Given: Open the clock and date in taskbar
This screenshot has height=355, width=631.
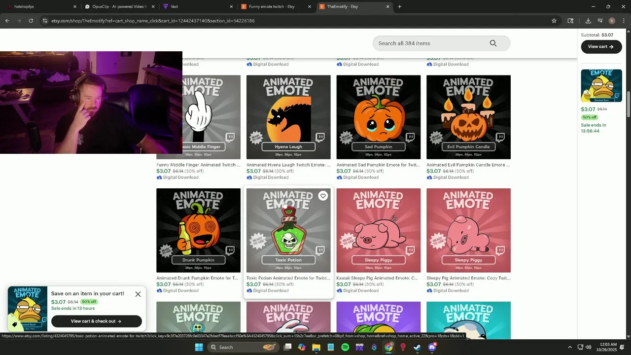Looking at the screenshot, I should click(x=608, y=347).
